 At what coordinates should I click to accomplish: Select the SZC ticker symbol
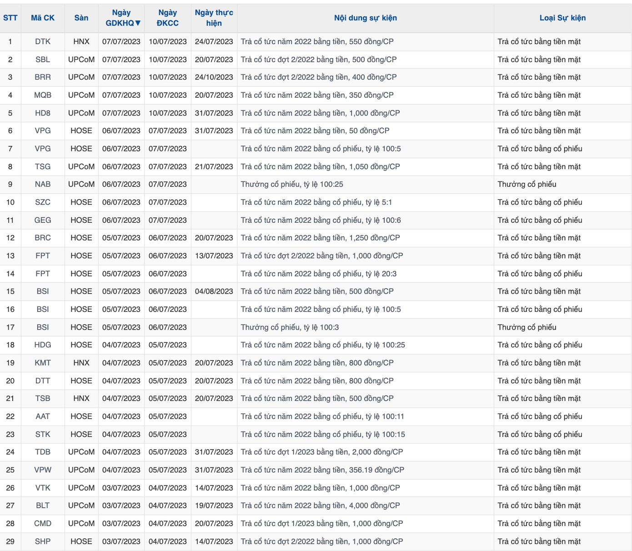(x=43, y=202)
